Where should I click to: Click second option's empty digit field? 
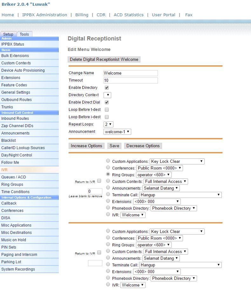95,263
